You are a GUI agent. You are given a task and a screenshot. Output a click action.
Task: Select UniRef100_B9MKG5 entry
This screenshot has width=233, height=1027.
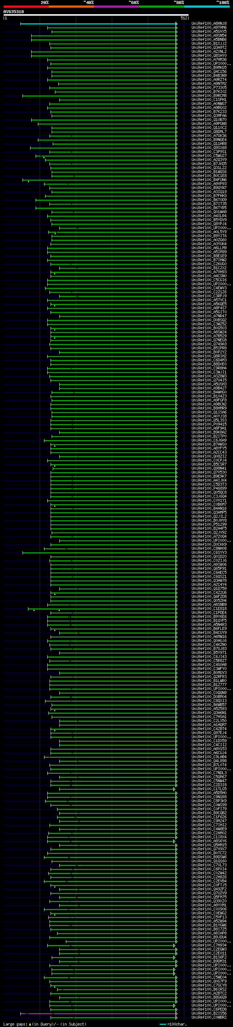[209, 68]
